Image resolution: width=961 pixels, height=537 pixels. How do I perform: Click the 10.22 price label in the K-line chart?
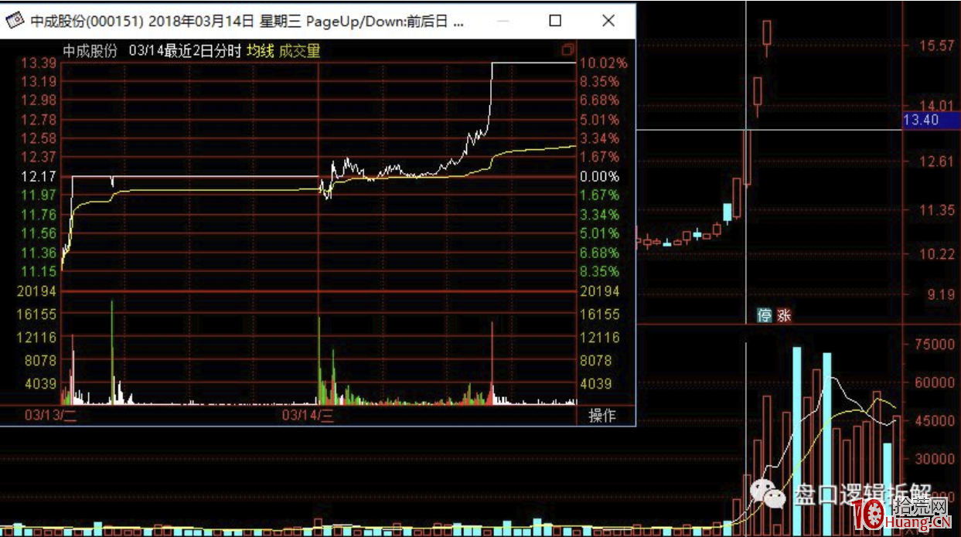[936, 254]
